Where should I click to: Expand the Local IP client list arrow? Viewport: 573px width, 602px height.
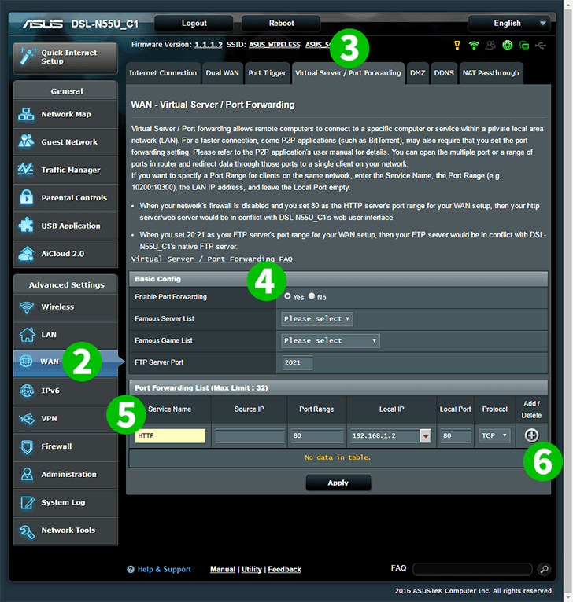[x=425, y=435]
